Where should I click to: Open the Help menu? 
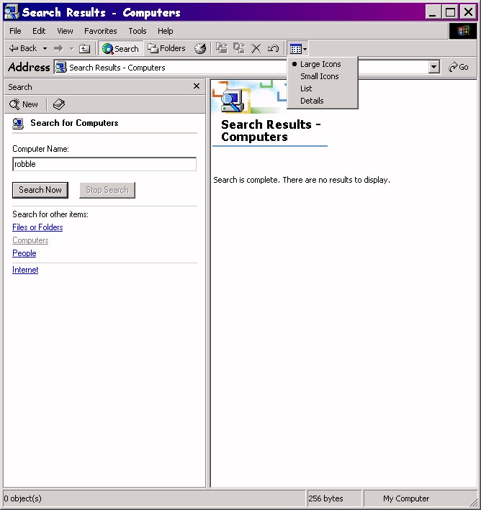point(165,31)
